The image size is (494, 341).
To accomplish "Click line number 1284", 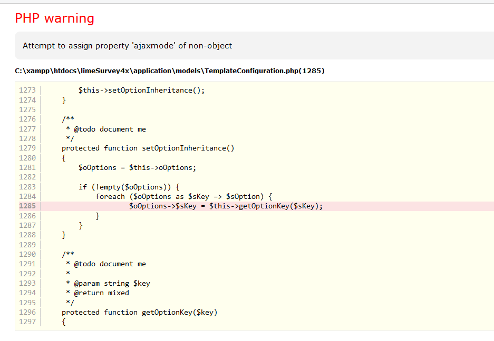I will [x=27, y=196].
